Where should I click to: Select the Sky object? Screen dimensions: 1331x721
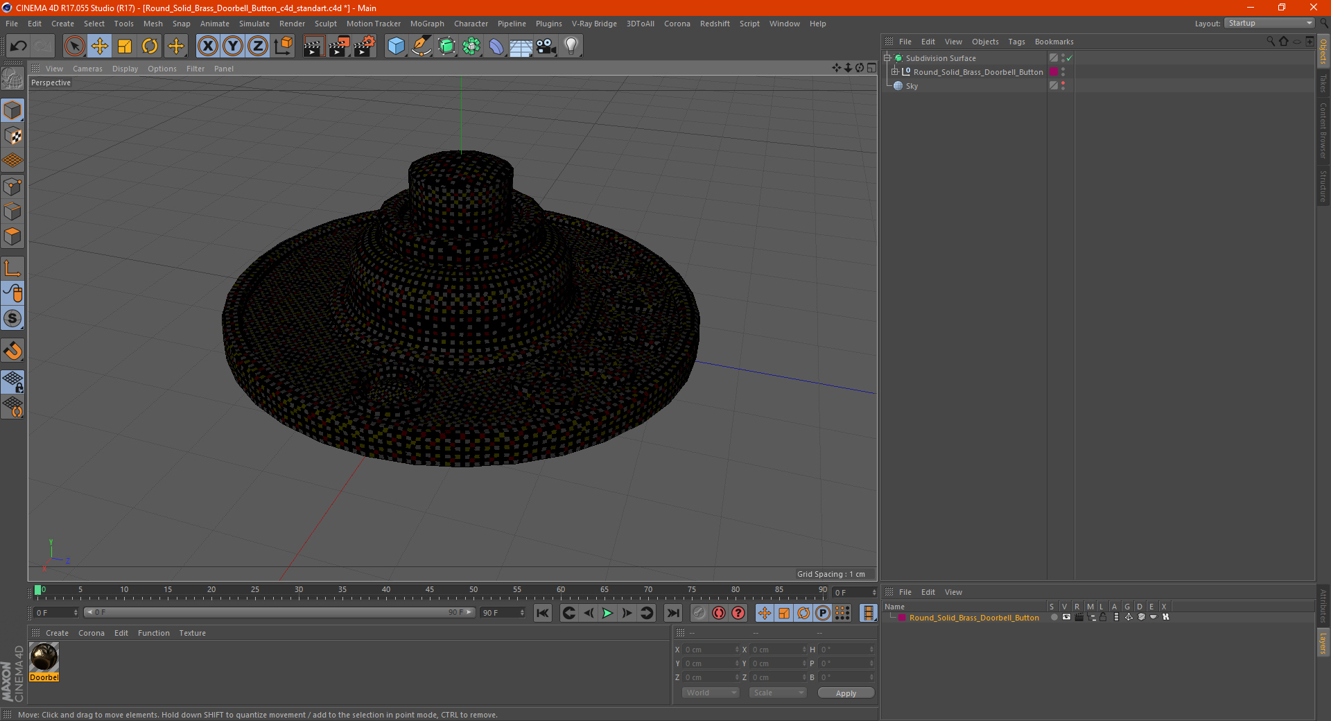912,86
